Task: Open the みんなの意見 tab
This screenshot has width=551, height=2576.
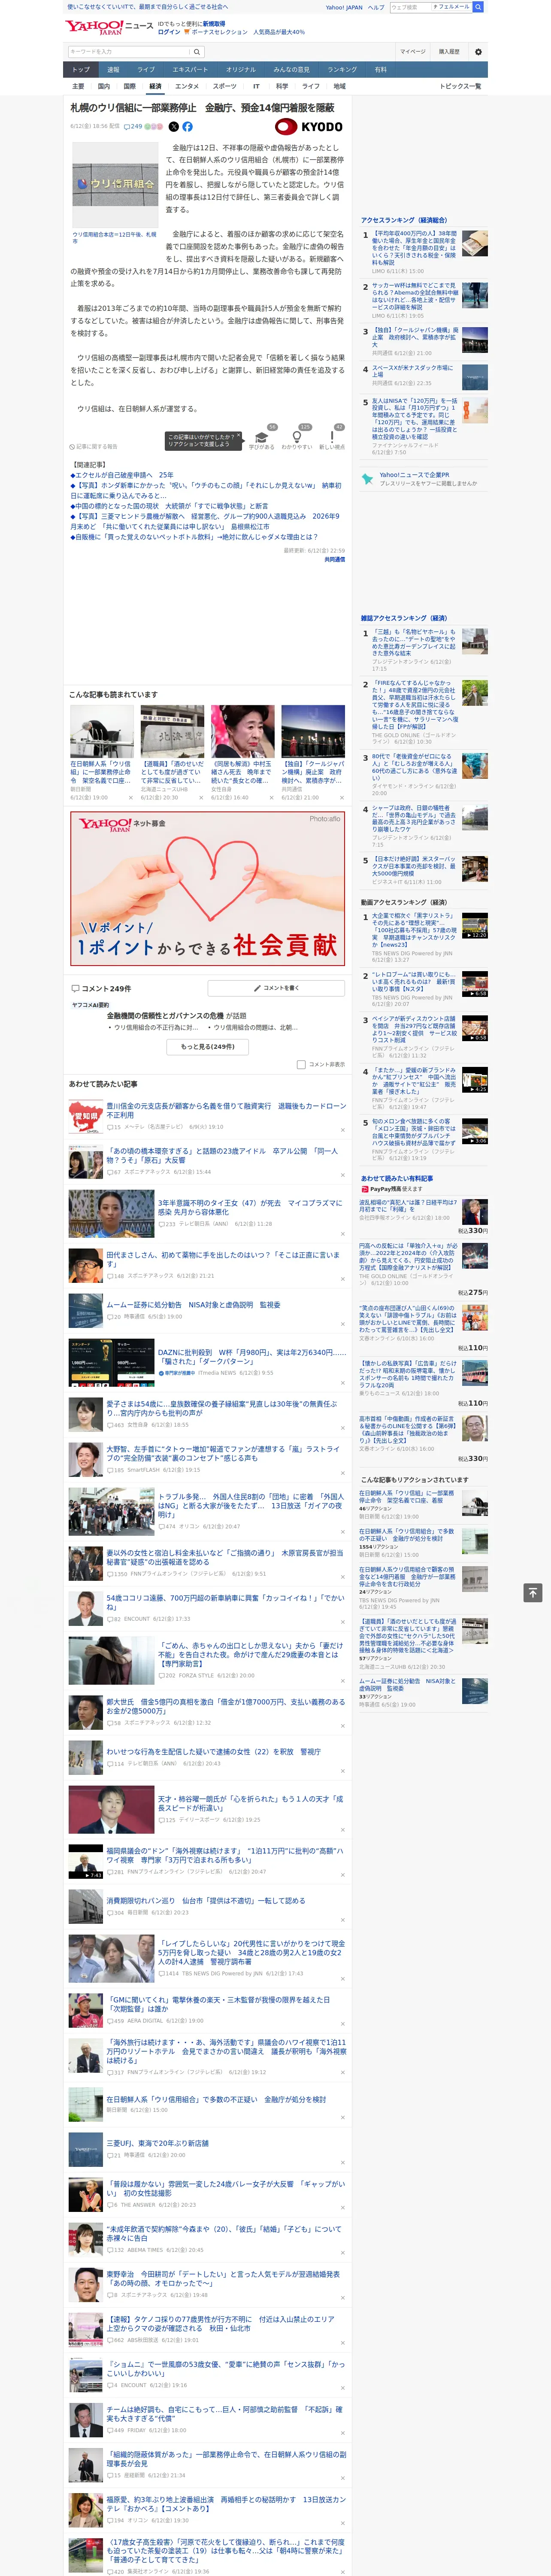Action: (x=291, y=70)
